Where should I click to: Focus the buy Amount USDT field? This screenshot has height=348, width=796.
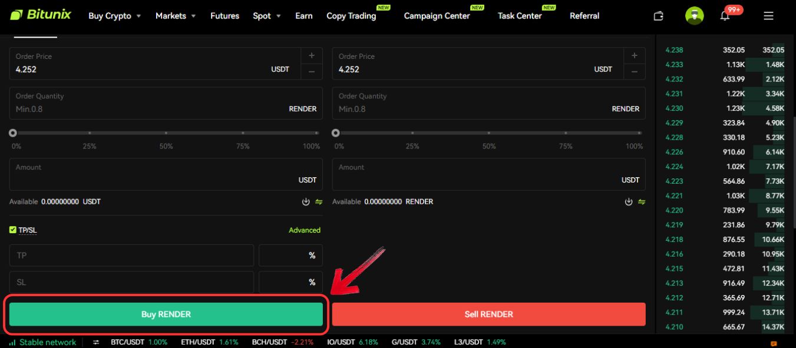pyautogui.click(x=166, y=174)
